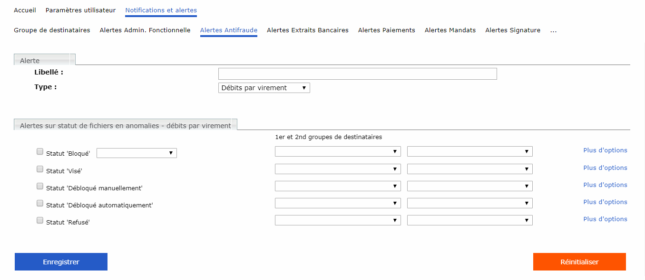Open second recipient group dropdown for Statut 'Refusé'
The height and width of the screenshot is (280, 645).
tap(469, 220)
